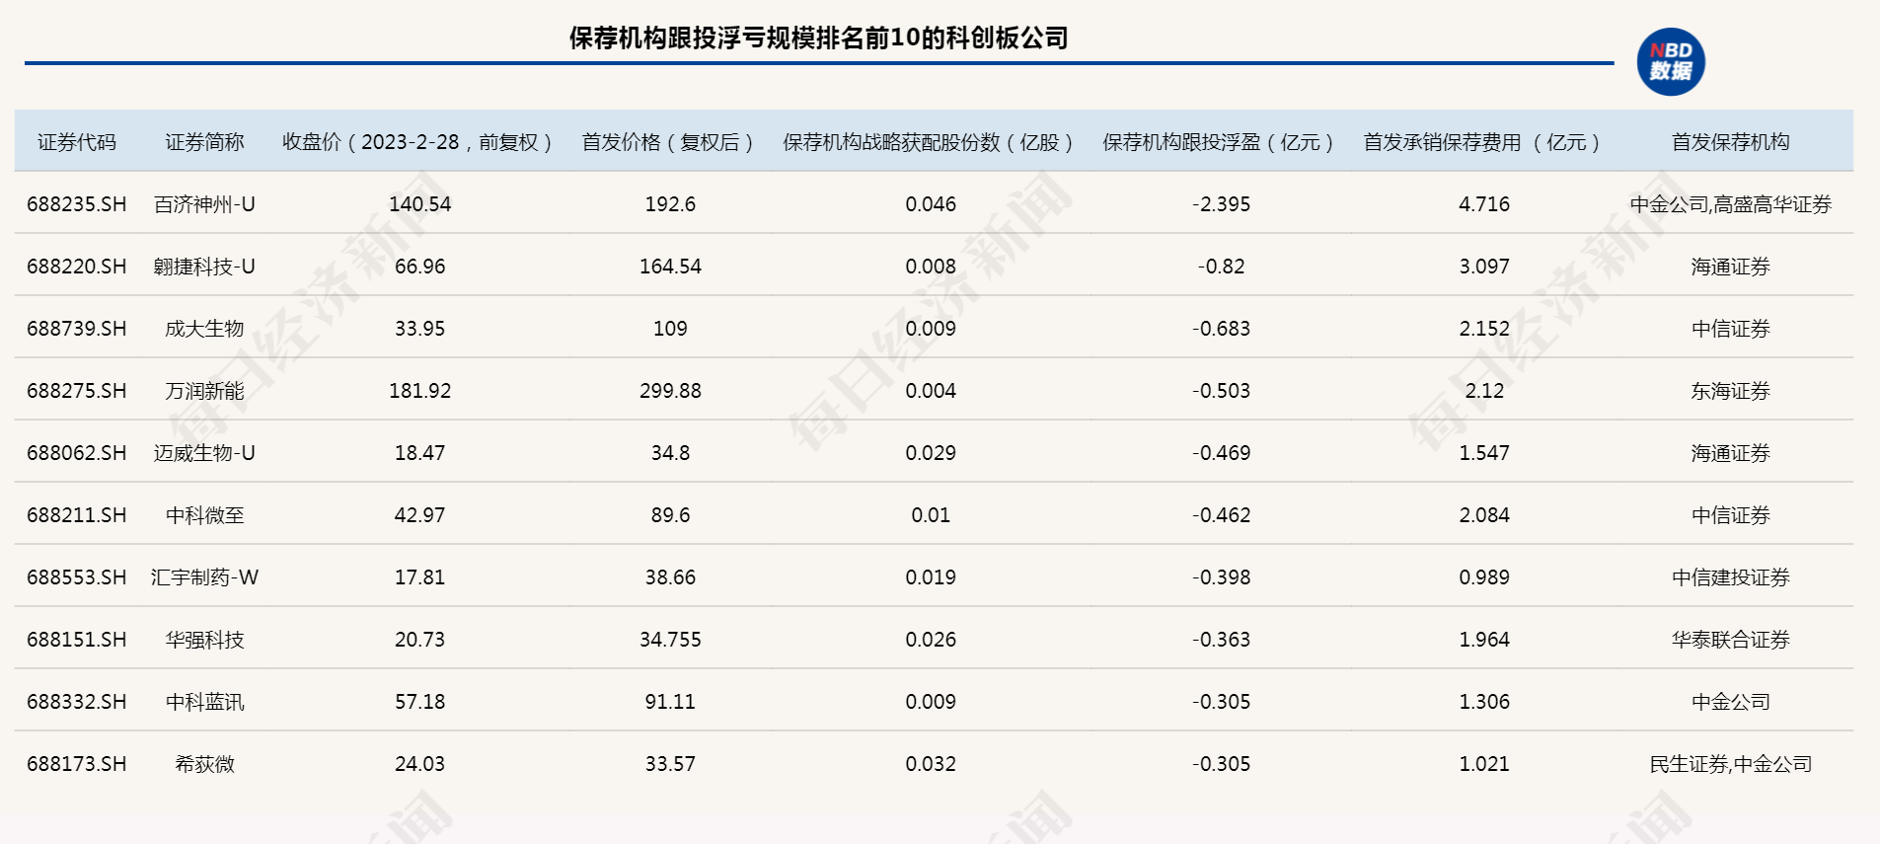The image size is (1880, 844).
Task: Select security code 688151.SH
Action: 77,640
